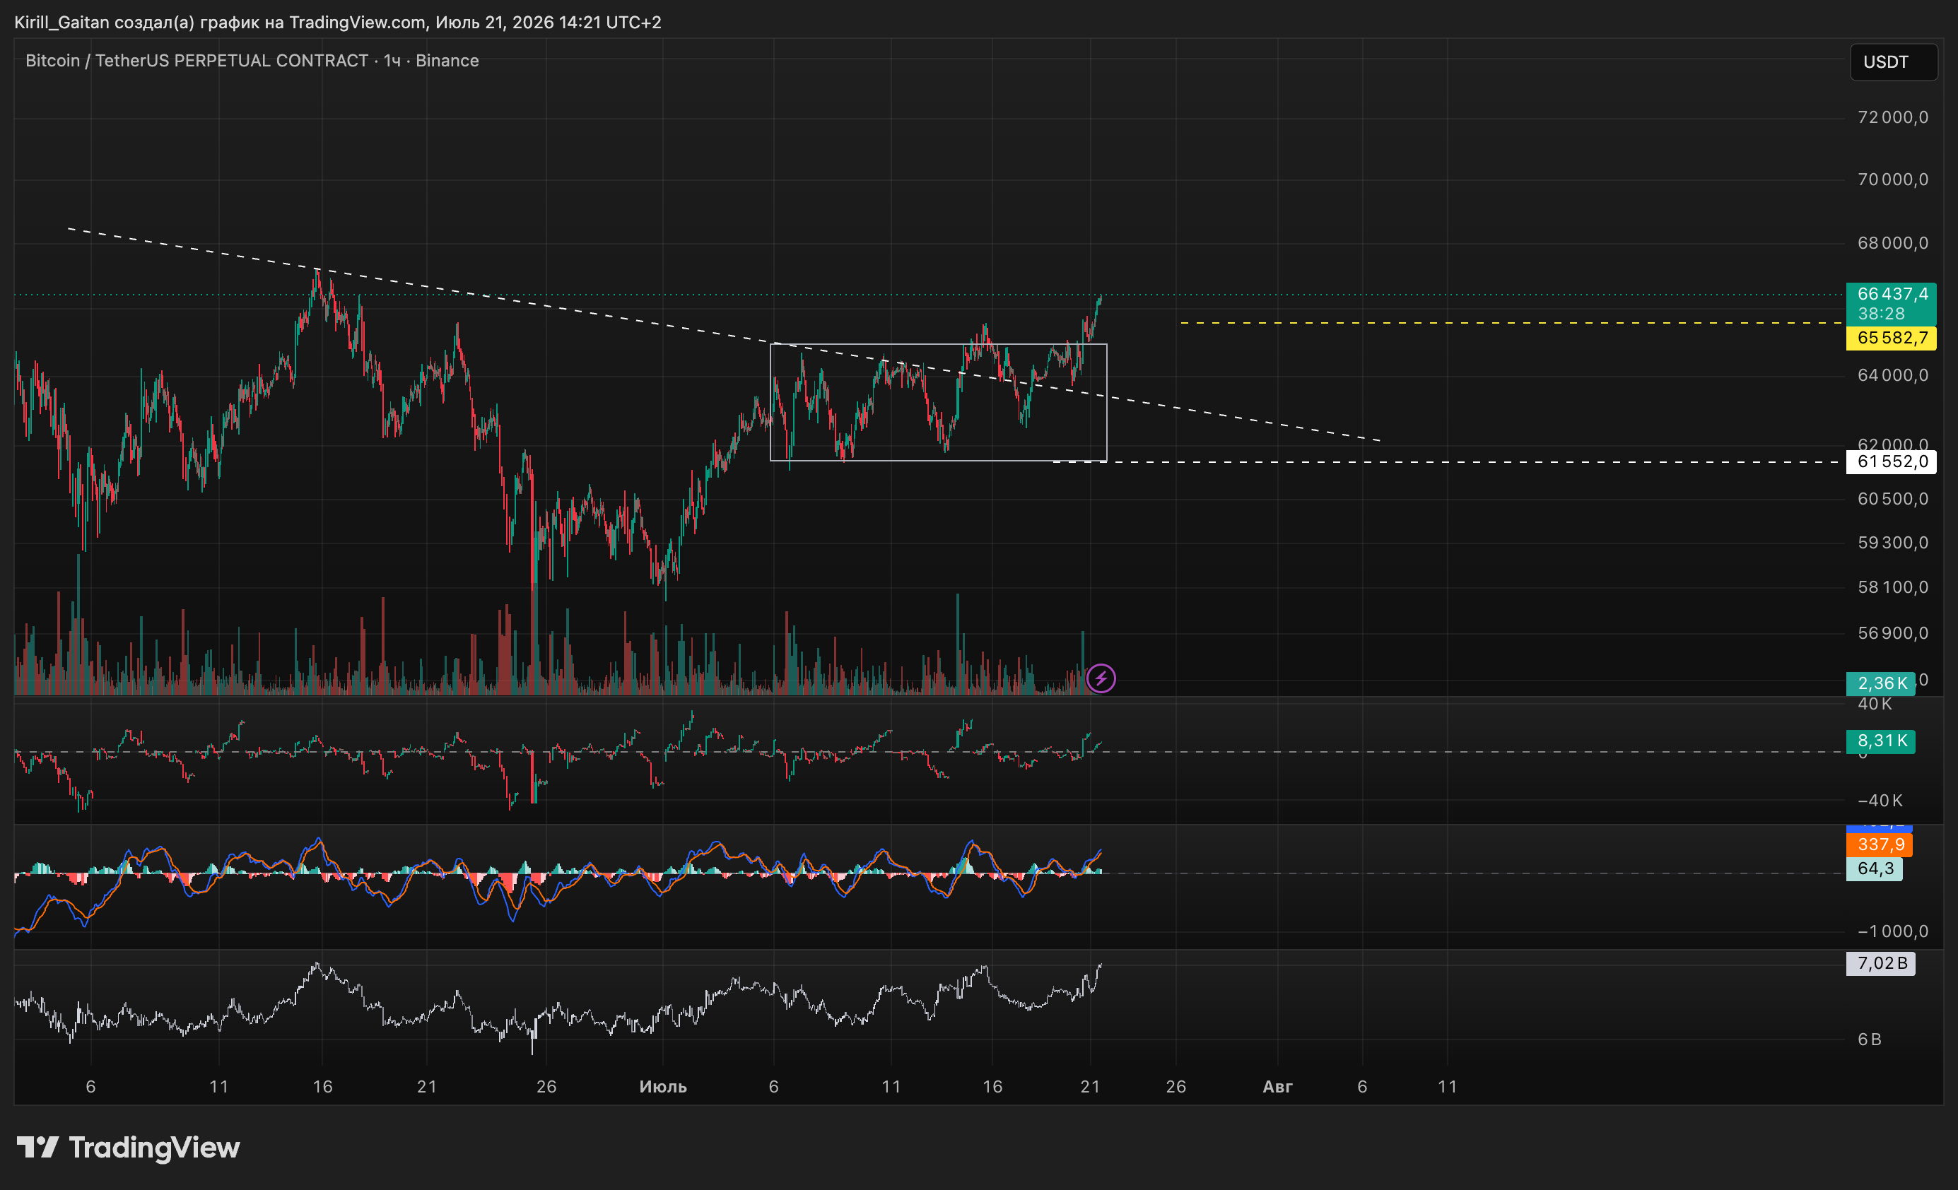Screen dimensions: 1958x1190
Task: Select the white dashed line at 61 552,0
Action: click(1446, 461)
